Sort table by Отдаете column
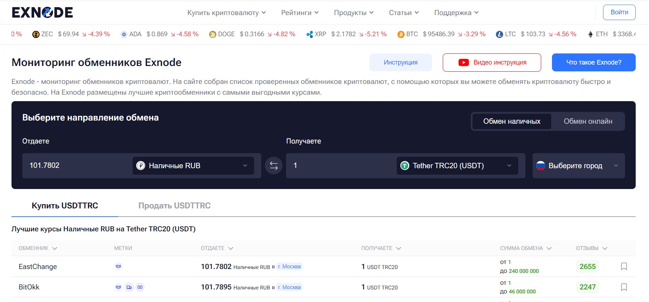 click(x=217, y=248)
